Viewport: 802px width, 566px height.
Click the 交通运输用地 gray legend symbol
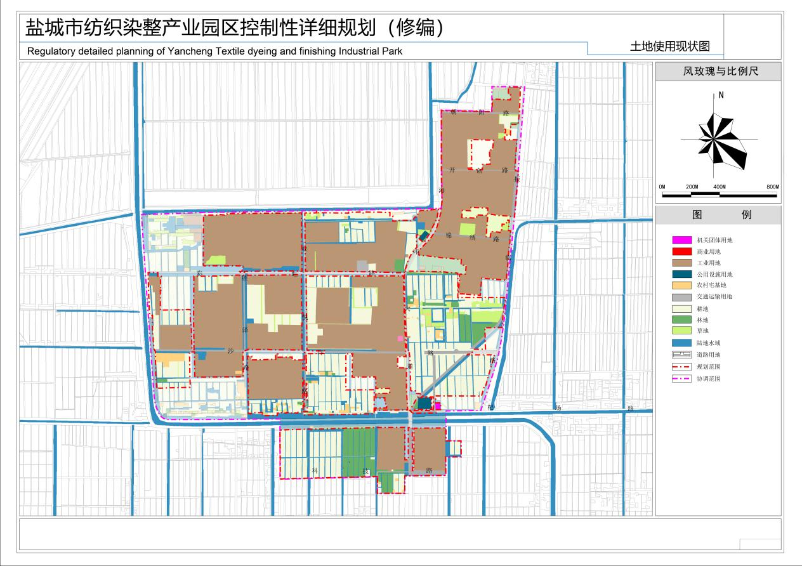click(681, 296)
